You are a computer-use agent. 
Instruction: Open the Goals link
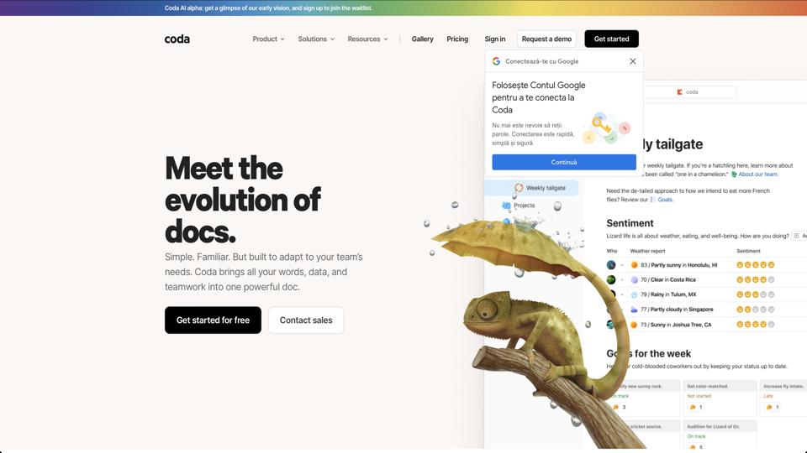665,200
